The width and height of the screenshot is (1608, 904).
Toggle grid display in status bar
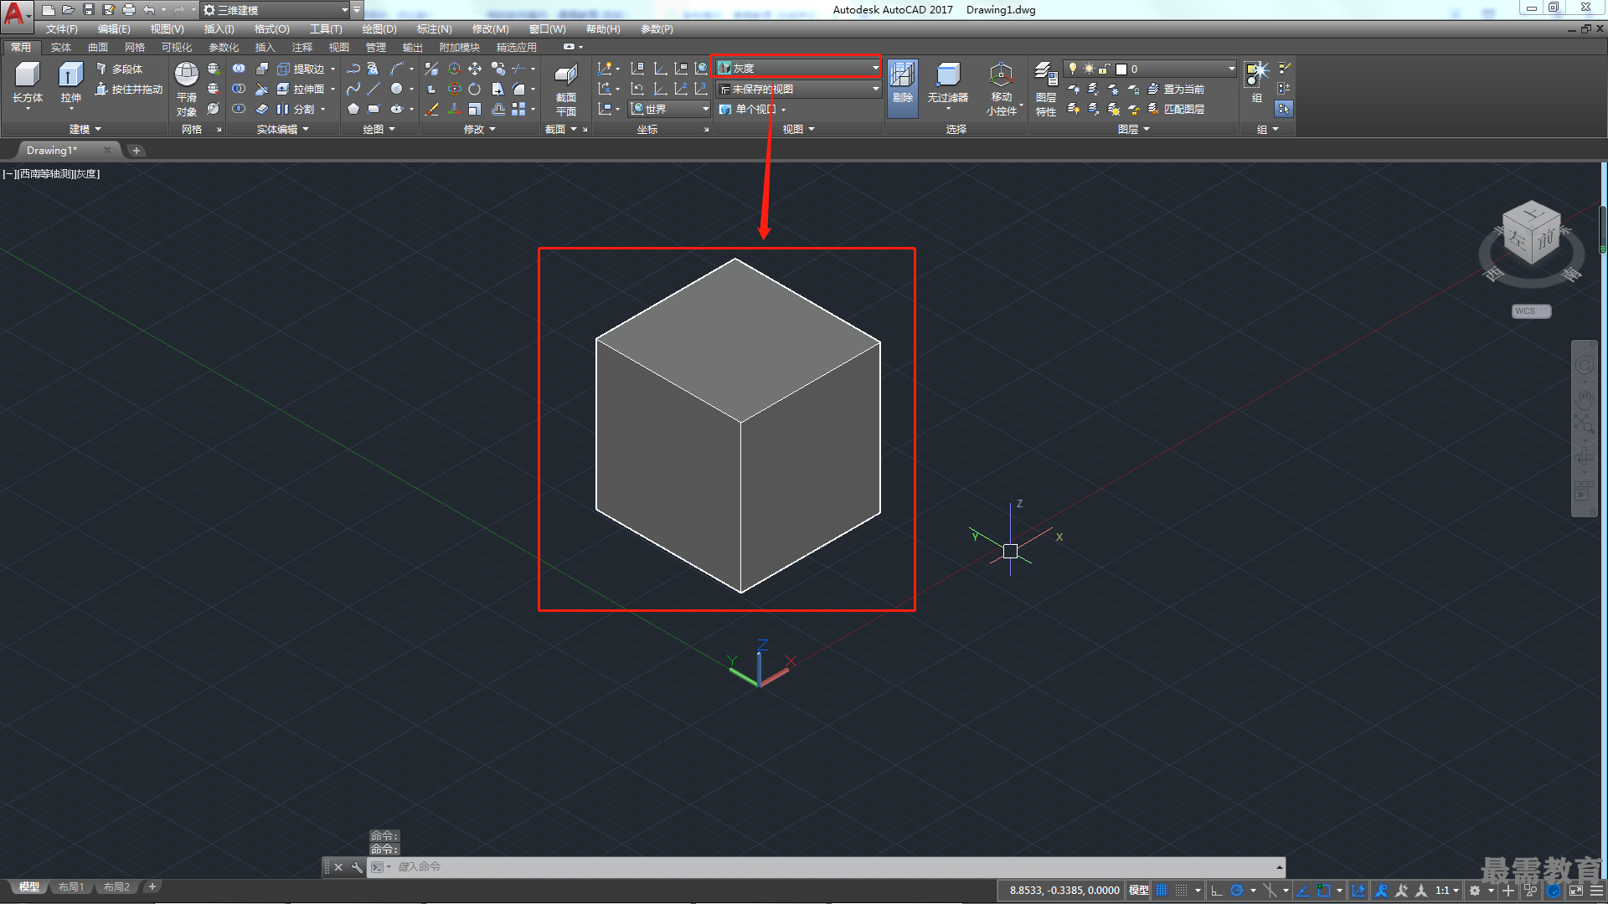click(x=1162, y=891)
